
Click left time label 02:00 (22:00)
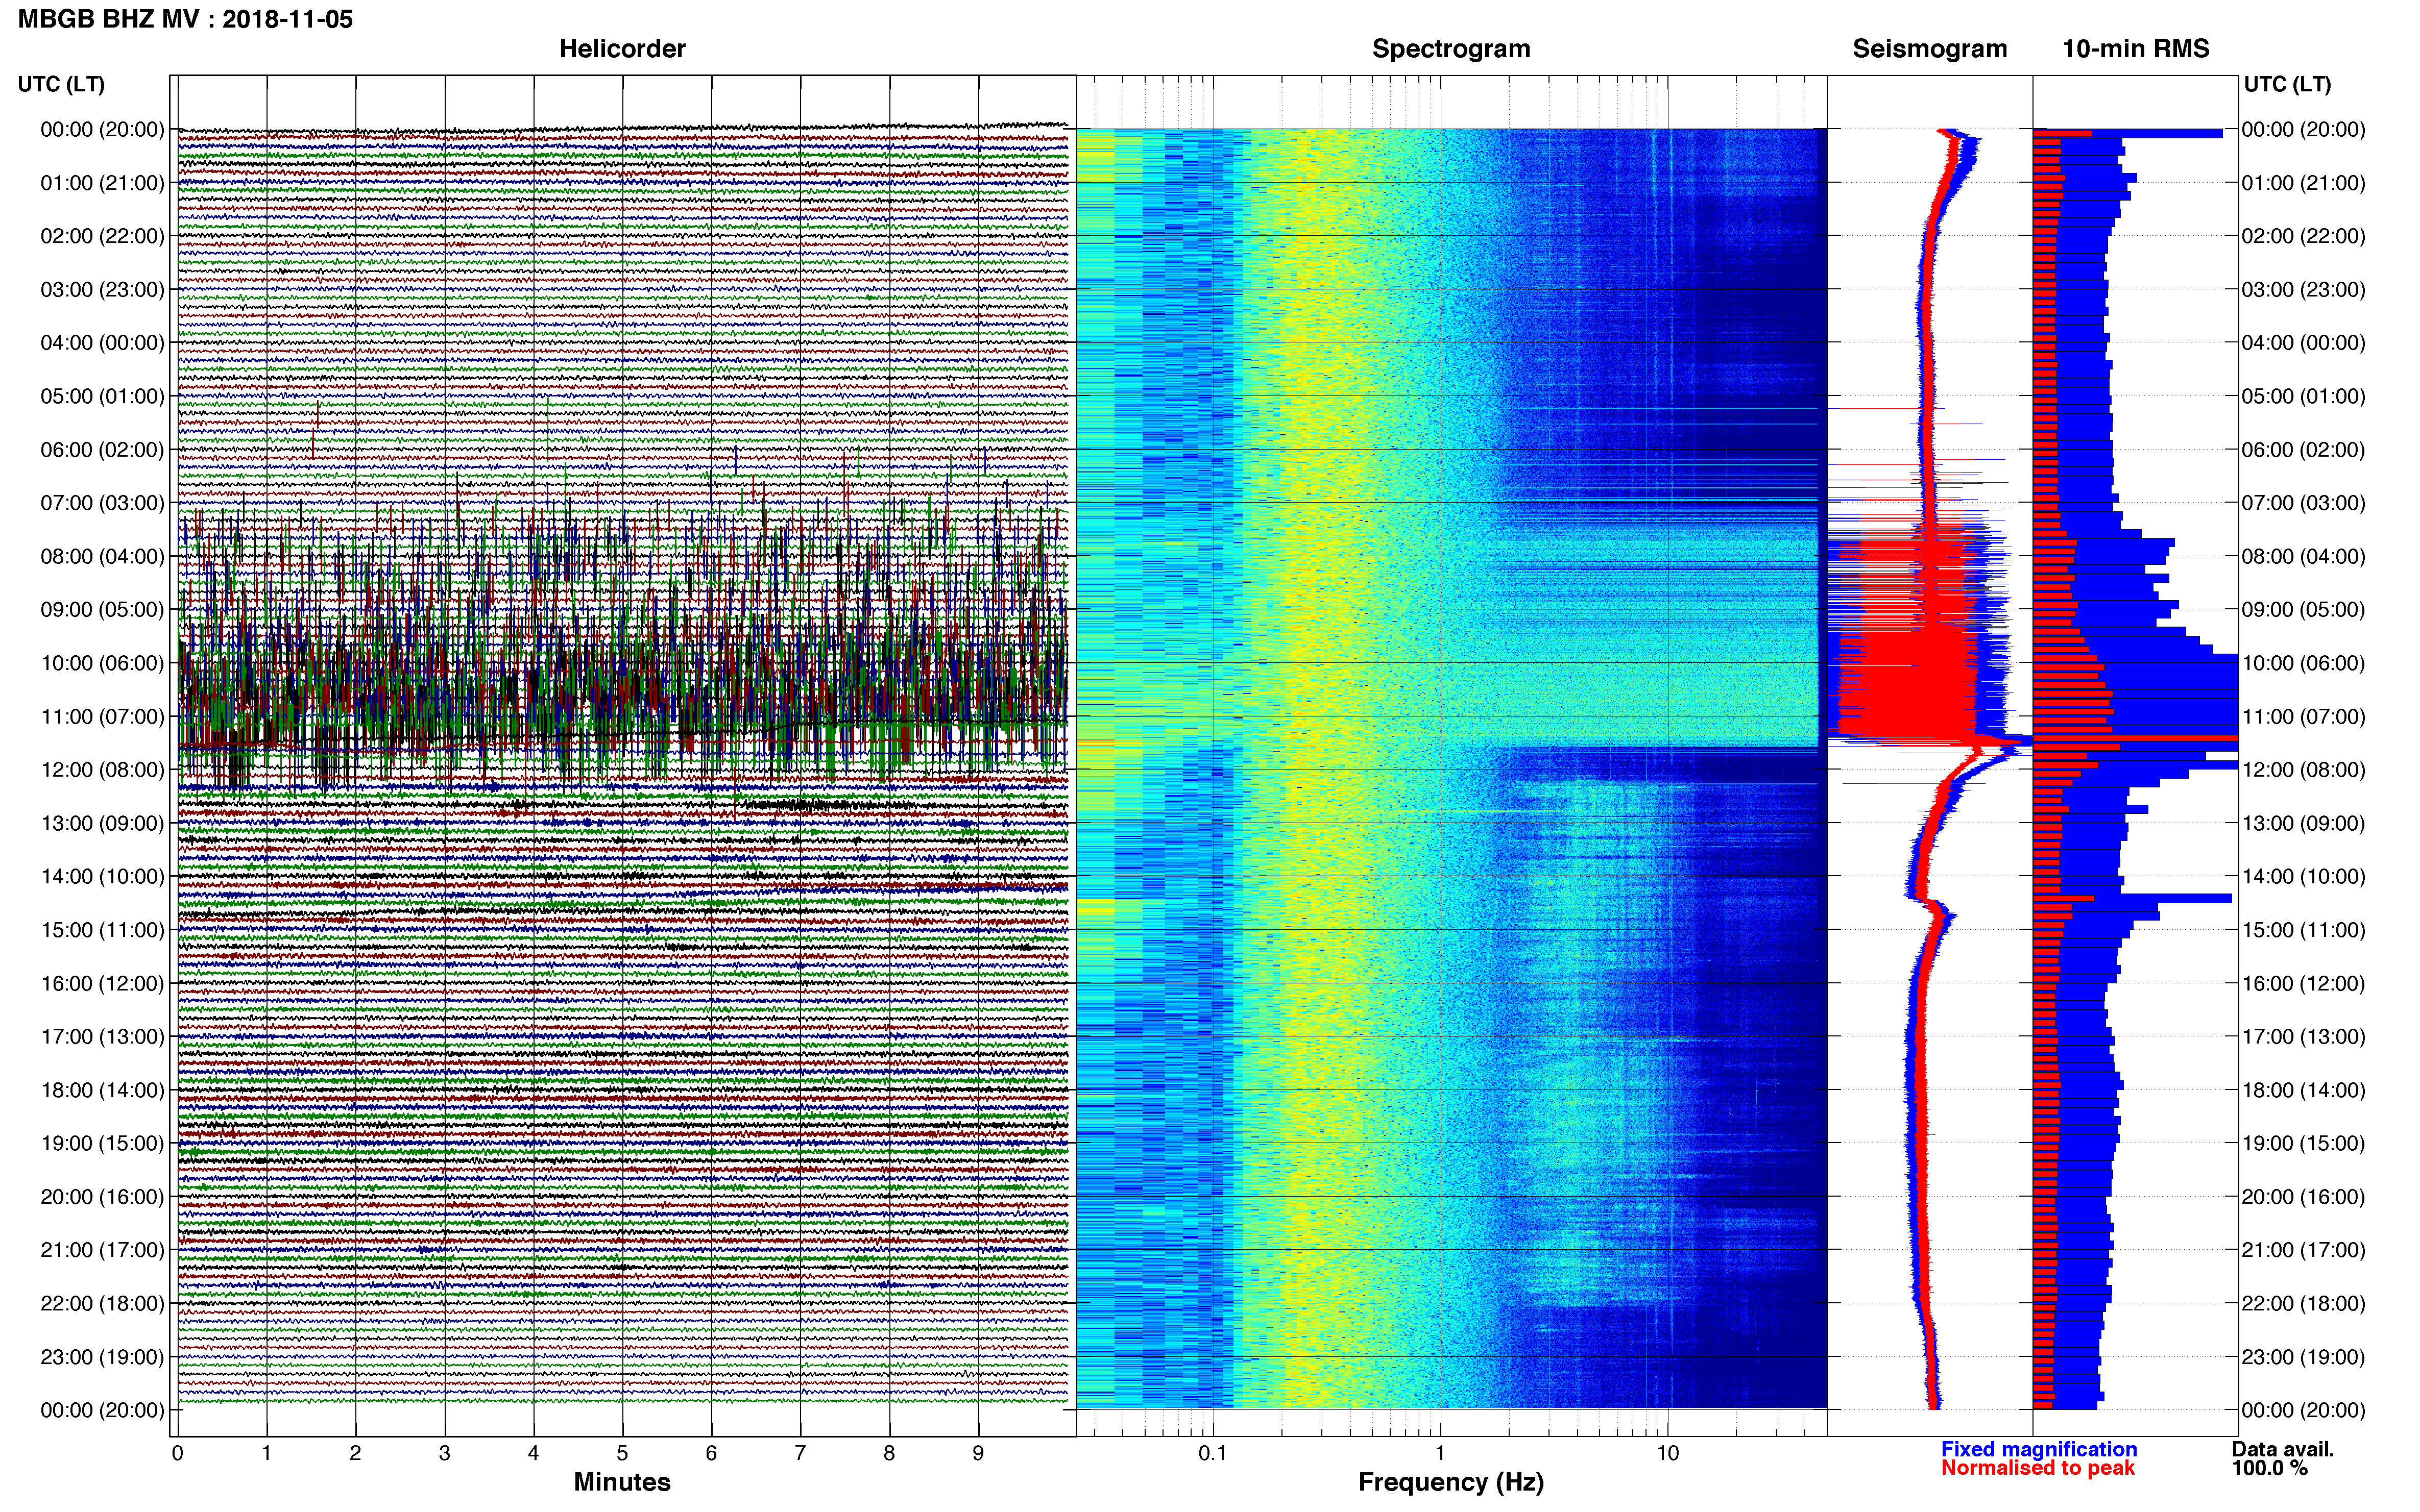tap(102, 236)
